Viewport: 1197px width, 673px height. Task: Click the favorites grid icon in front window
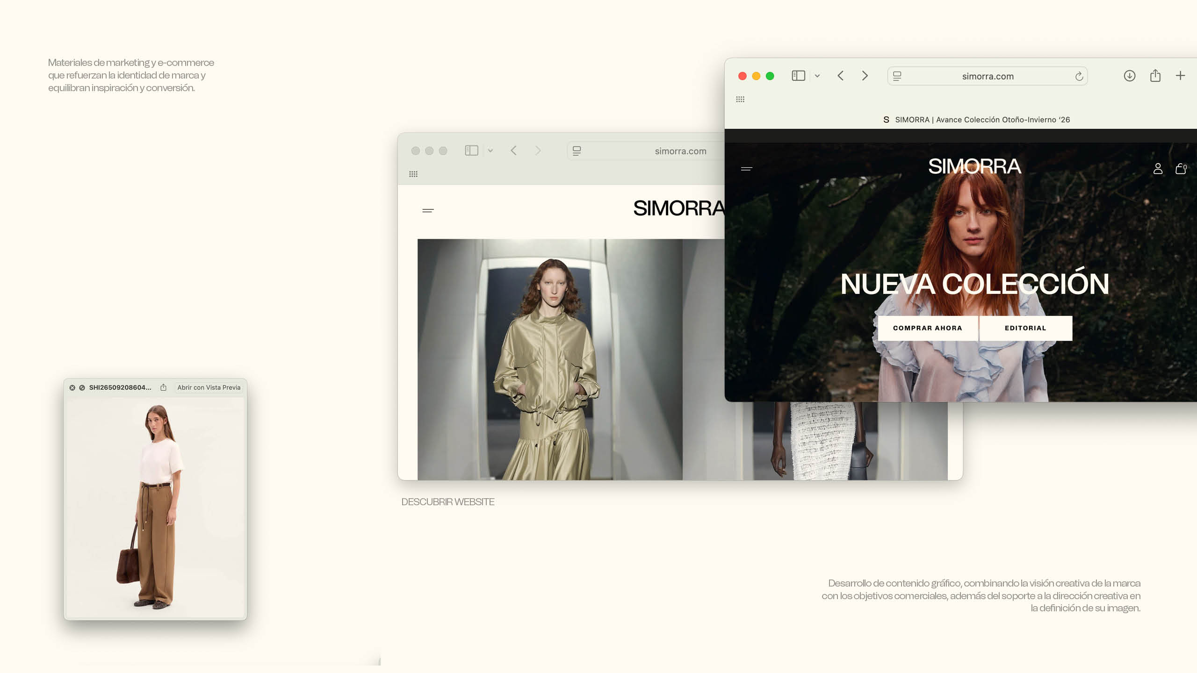point(740,99)
